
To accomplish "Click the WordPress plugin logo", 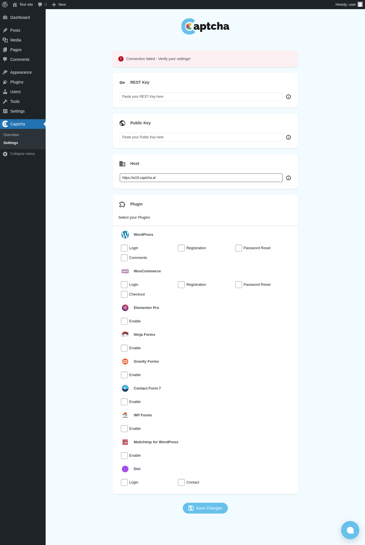I will 125,235.
